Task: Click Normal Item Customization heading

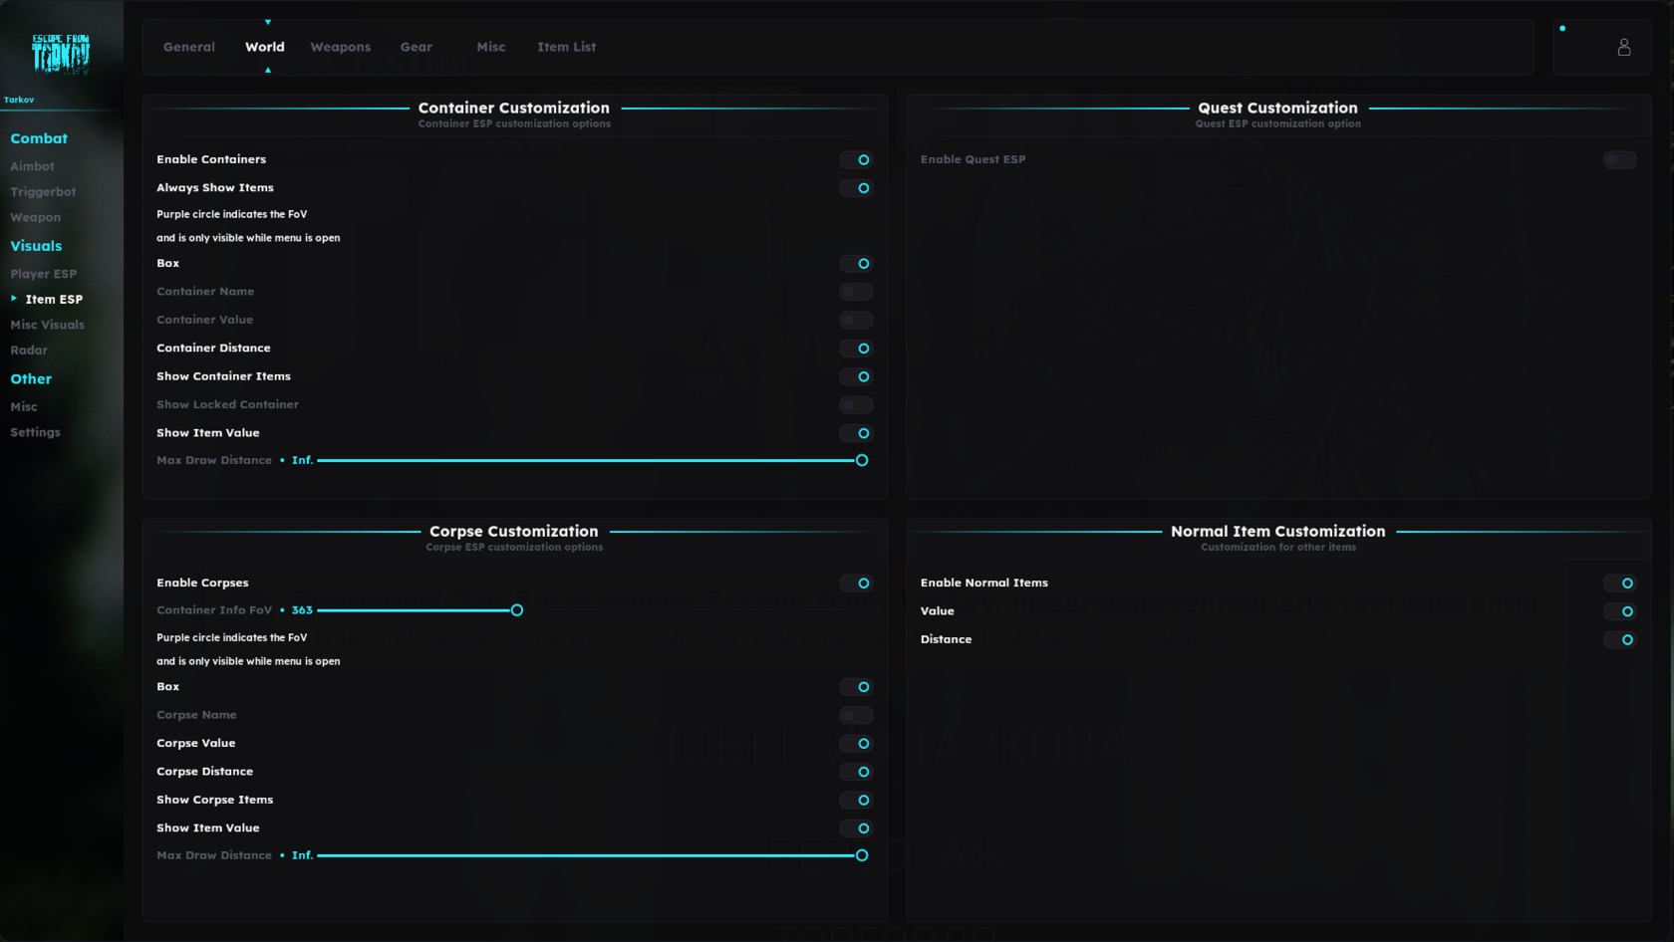Action: [x=1278, y=532]
